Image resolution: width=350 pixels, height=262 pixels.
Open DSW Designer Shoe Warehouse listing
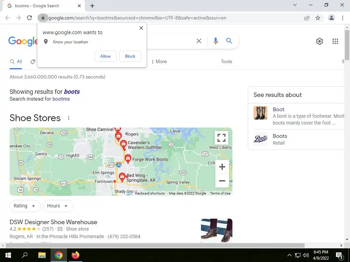[x=53, y=222]
